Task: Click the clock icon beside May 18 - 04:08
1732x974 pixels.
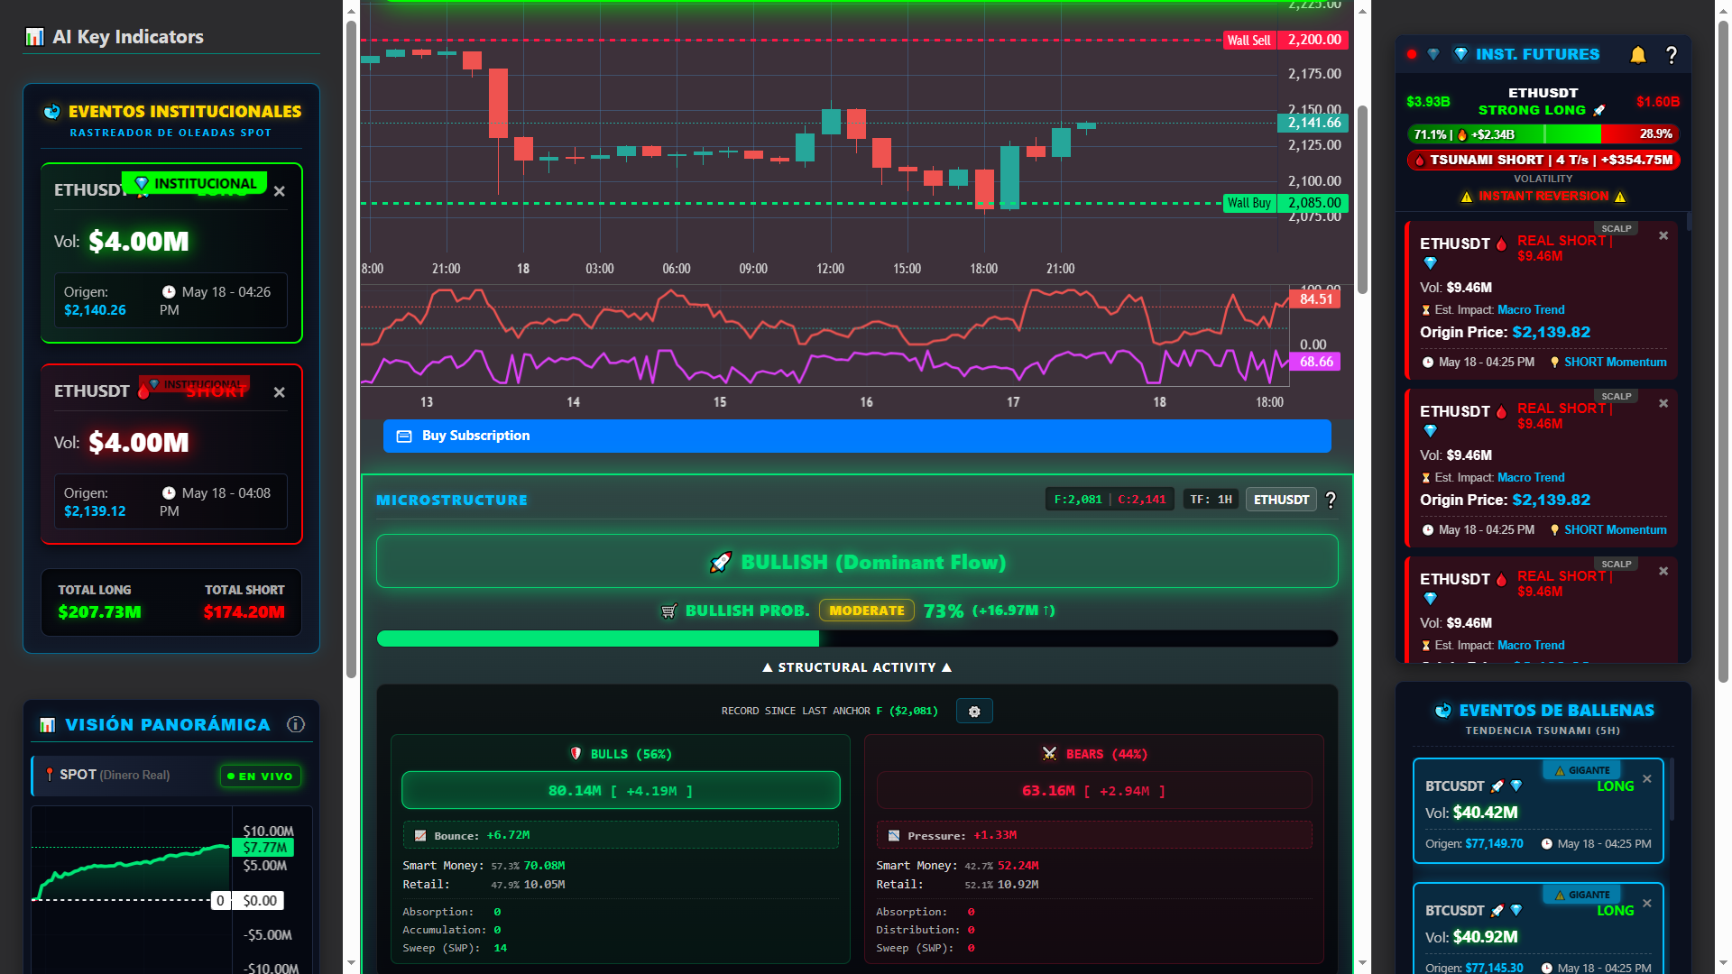Action: pos(169,493)
